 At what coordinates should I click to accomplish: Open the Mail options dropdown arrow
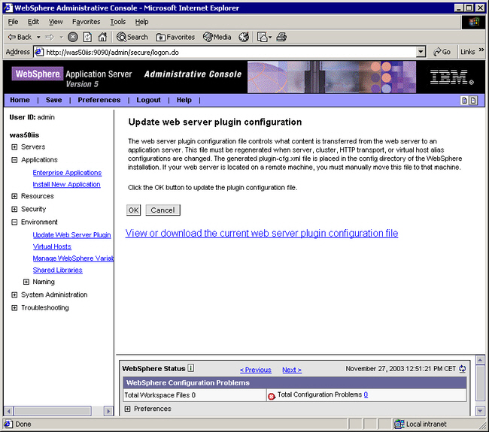[270, 38]
